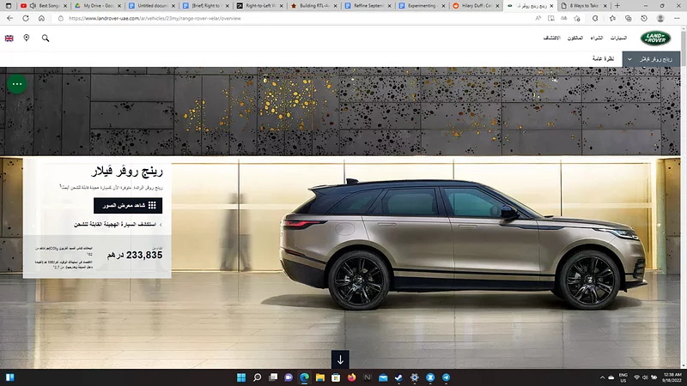Open taskbar Search magnifier
Screen dimensions: 687x386
257,377
